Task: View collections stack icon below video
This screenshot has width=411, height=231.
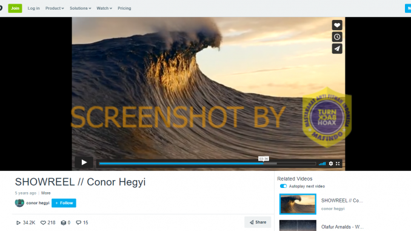Action: coord(63,223)
